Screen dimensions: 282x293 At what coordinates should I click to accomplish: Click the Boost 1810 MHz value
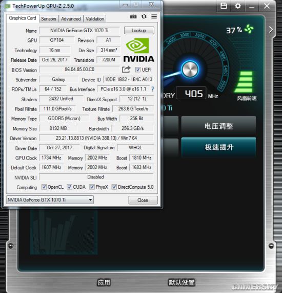coord(142,157)
